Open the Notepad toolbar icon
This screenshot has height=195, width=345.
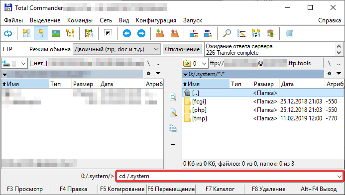(289, 33)
